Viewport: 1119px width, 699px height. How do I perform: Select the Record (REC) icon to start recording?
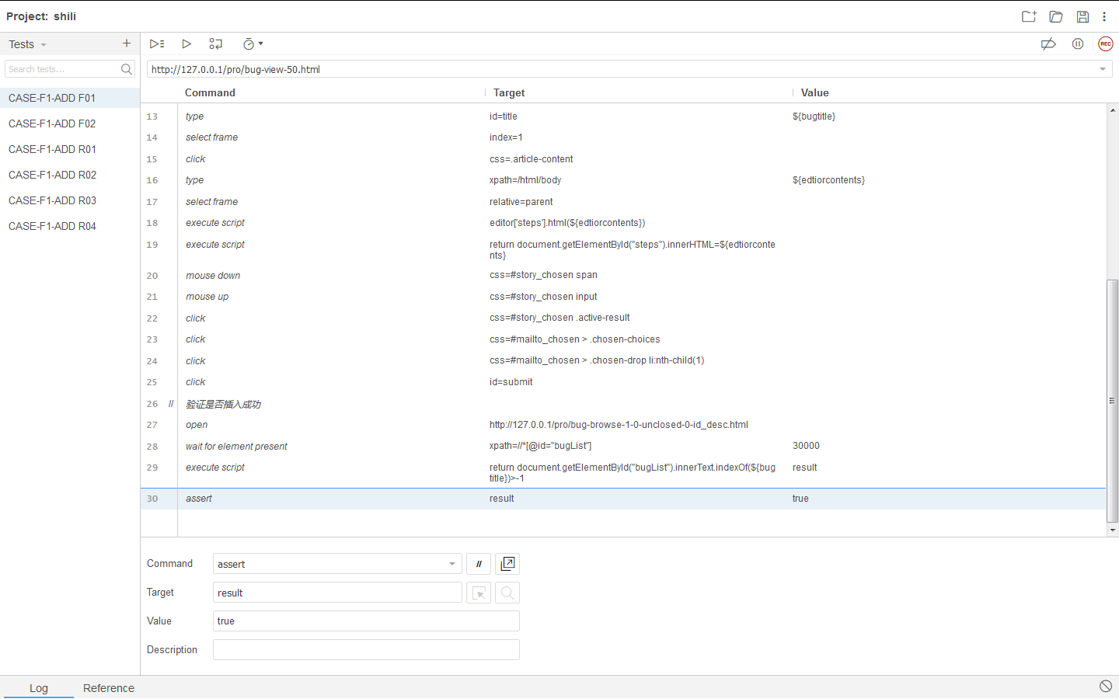click(x=1105, y=44)
